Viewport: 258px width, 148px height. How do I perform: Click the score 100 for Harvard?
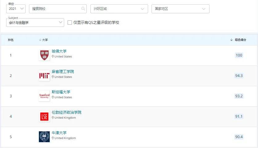point(239,55)
